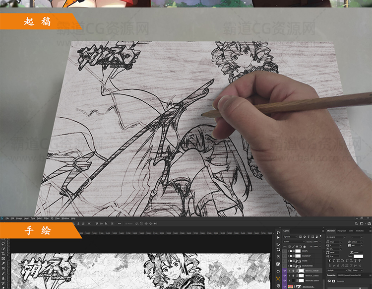Open the File menu
372x289 pixels.
(x=7, y=218)
